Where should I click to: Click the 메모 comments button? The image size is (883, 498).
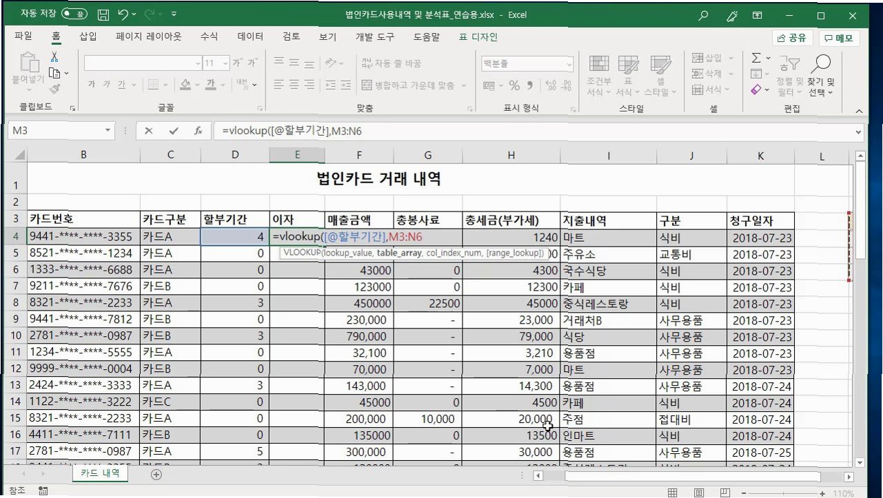(x=839, y=38)
